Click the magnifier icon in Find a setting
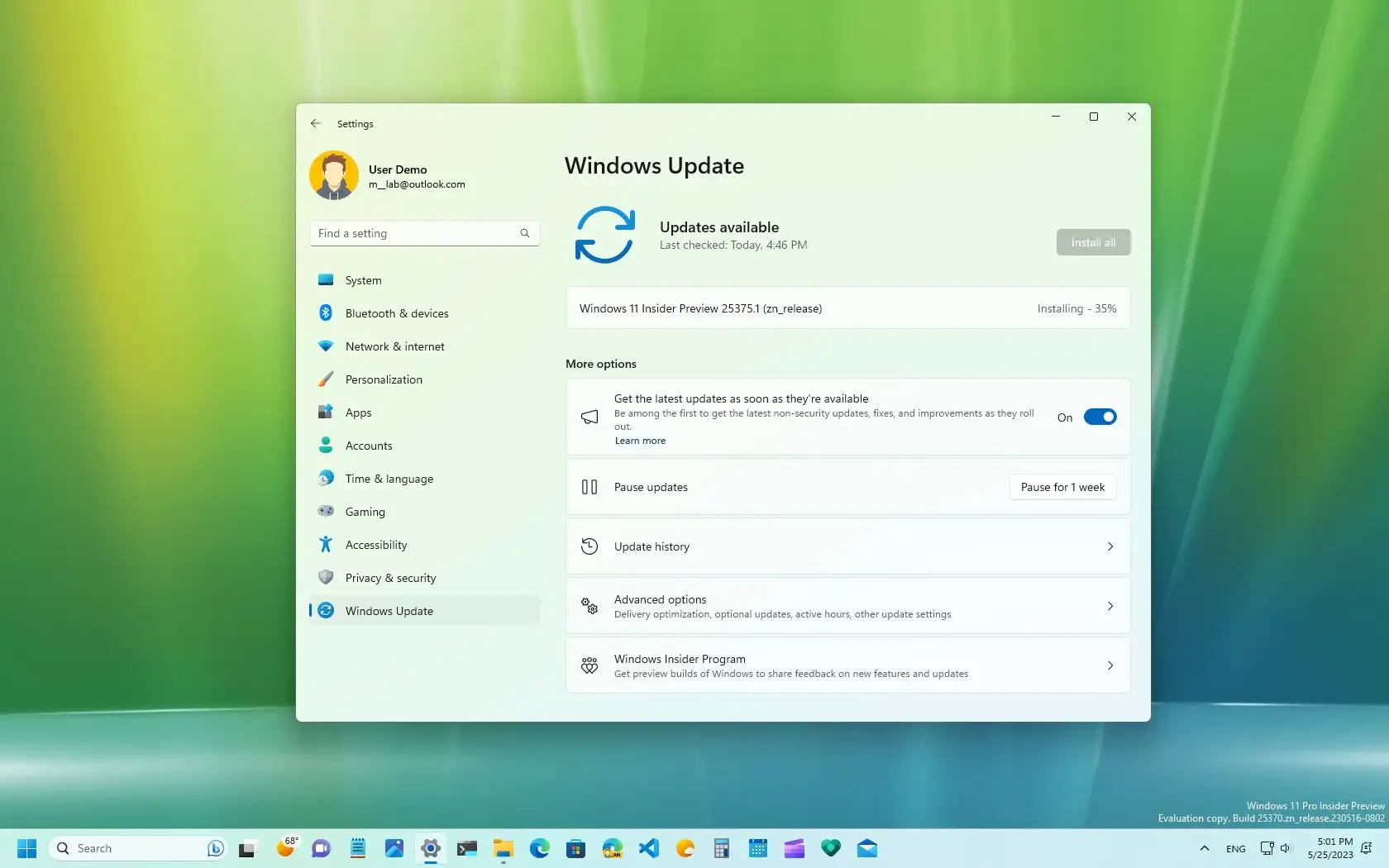 coord(524,233)
